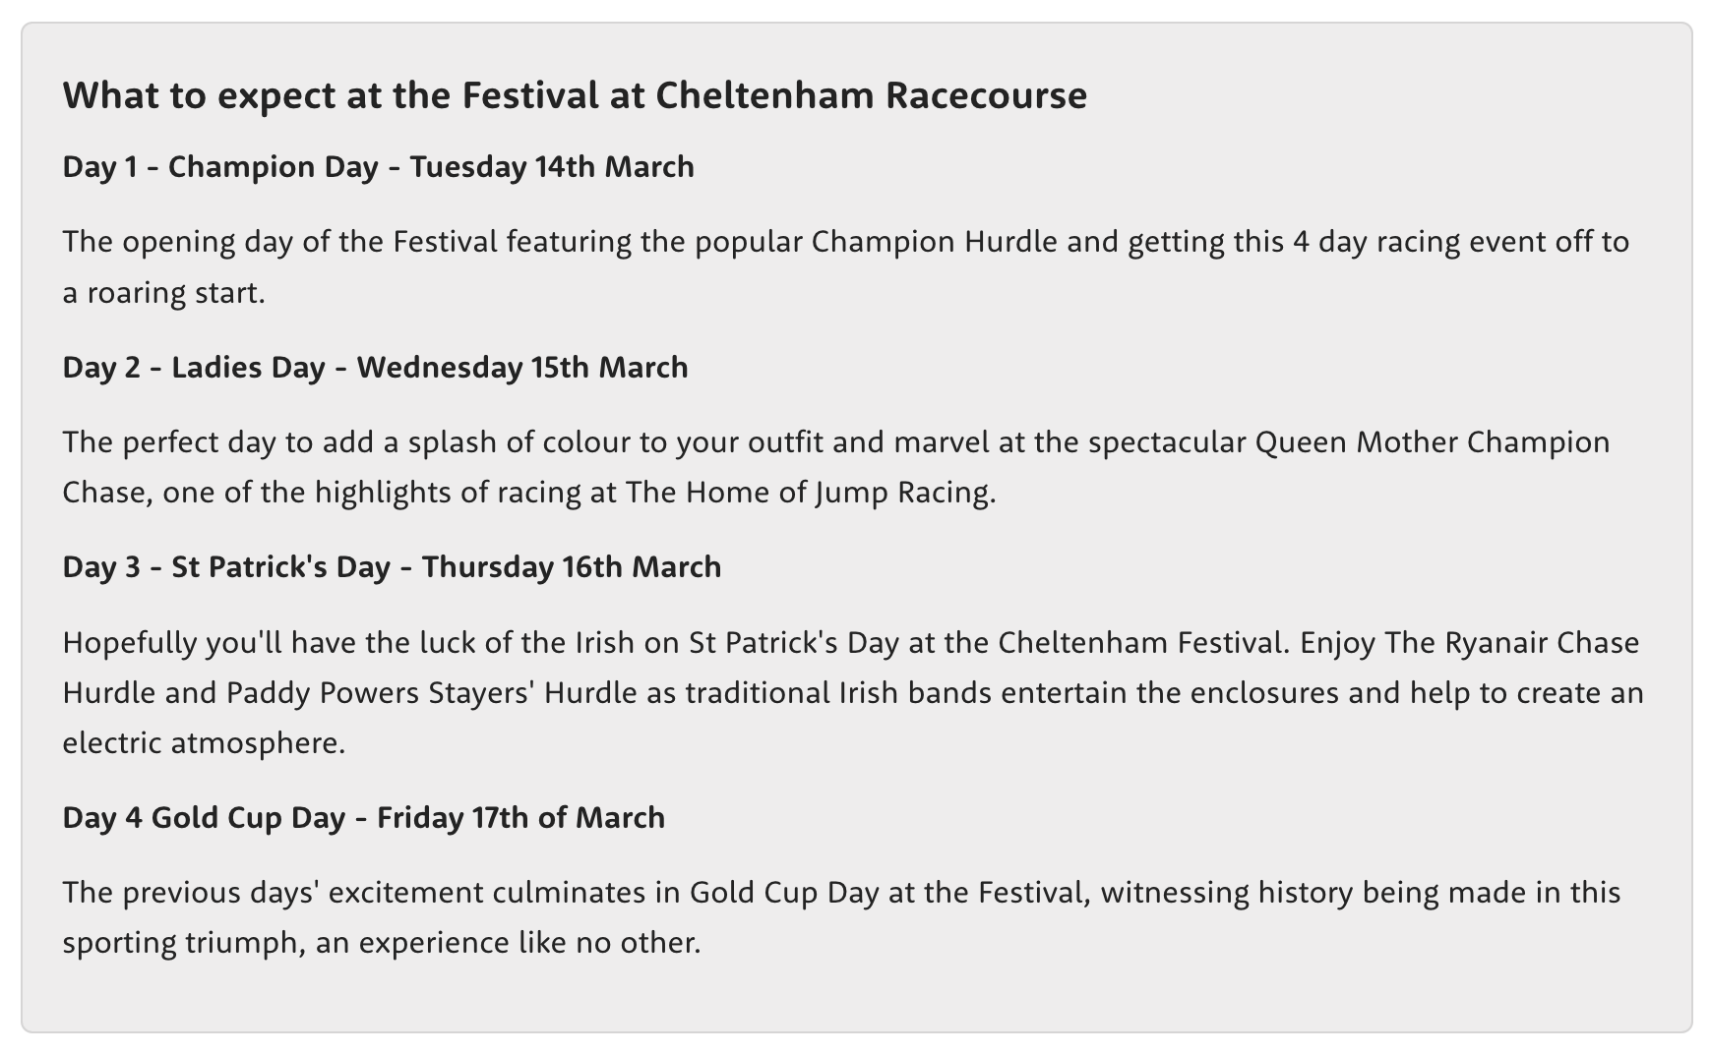Screen dimensions: 1710x1054
Task: Click the words 'Champion Hurdle' in Day 1 text
Action: point(935,242)
